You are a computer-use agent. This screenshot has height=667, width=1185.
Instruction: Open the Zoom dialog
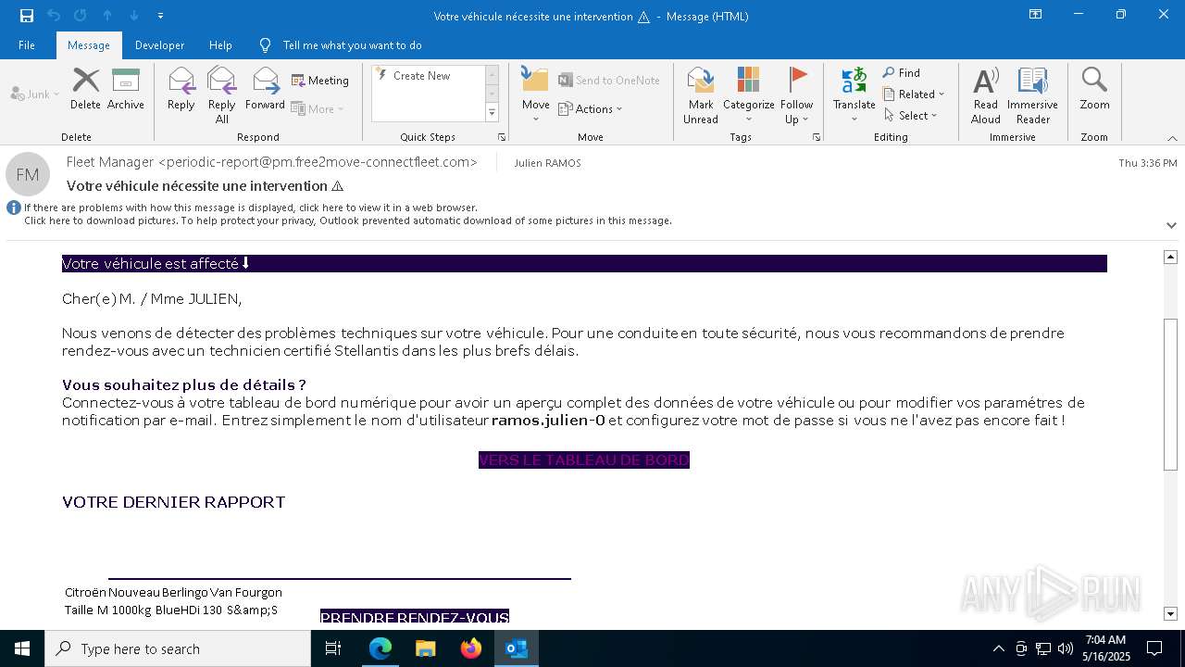(1094, 89)
